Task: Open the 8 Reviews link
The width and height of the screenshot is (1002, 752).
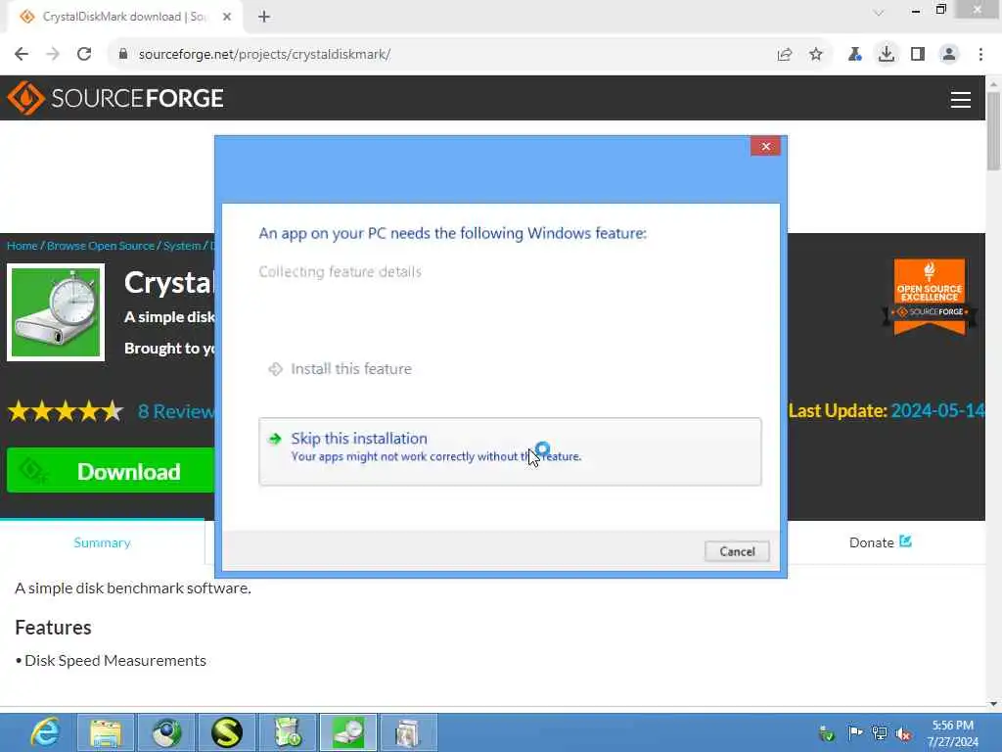Action: [176, 411]
